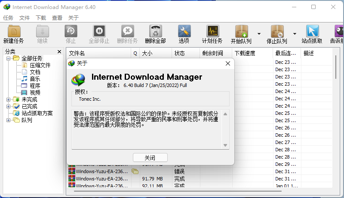344x198 pixels.
Task: Open 计划任务 (scheduler) icon
Action: pos(212,31)
